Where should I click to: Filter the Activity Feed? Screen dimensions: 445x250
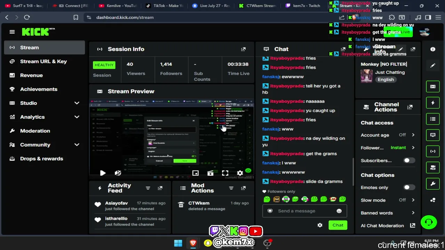148,188
